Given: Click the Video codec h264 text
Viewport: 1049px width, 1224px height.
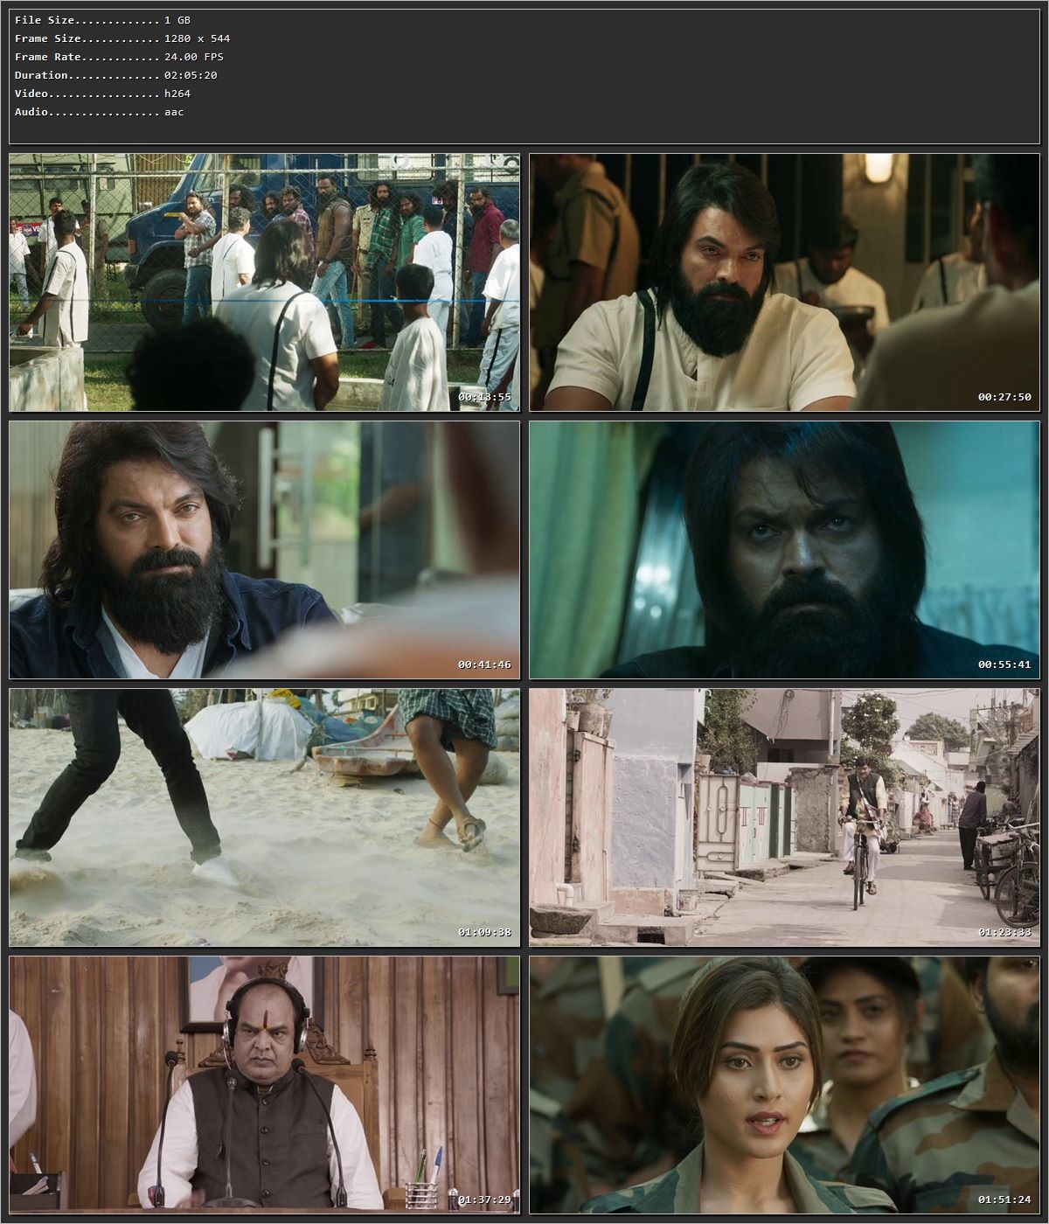Looking at the screenshot, I should (x=175, y=93).
